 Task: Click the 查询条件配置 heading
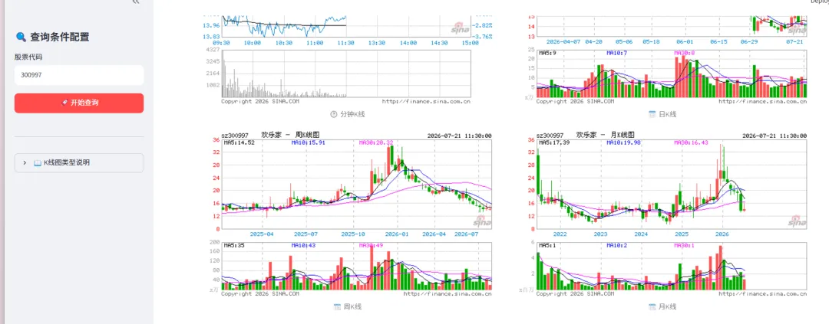[59, 37]
